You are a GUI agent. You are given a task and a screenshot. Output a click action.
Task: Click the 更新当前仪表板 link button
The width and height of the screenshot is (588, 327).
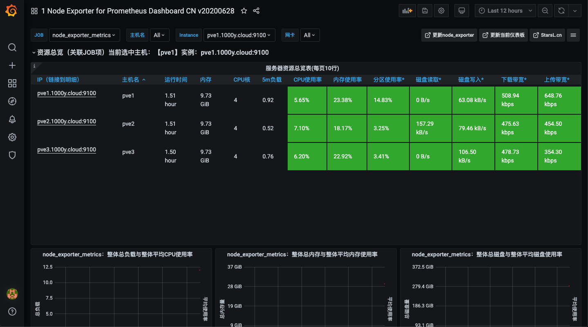(x=503, y=35)
